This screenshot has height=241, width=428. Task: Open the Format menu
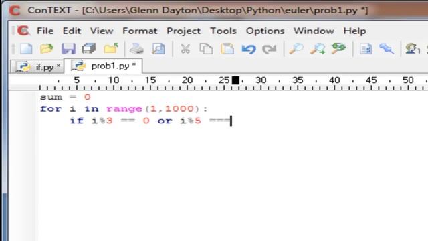coord(140,31)
